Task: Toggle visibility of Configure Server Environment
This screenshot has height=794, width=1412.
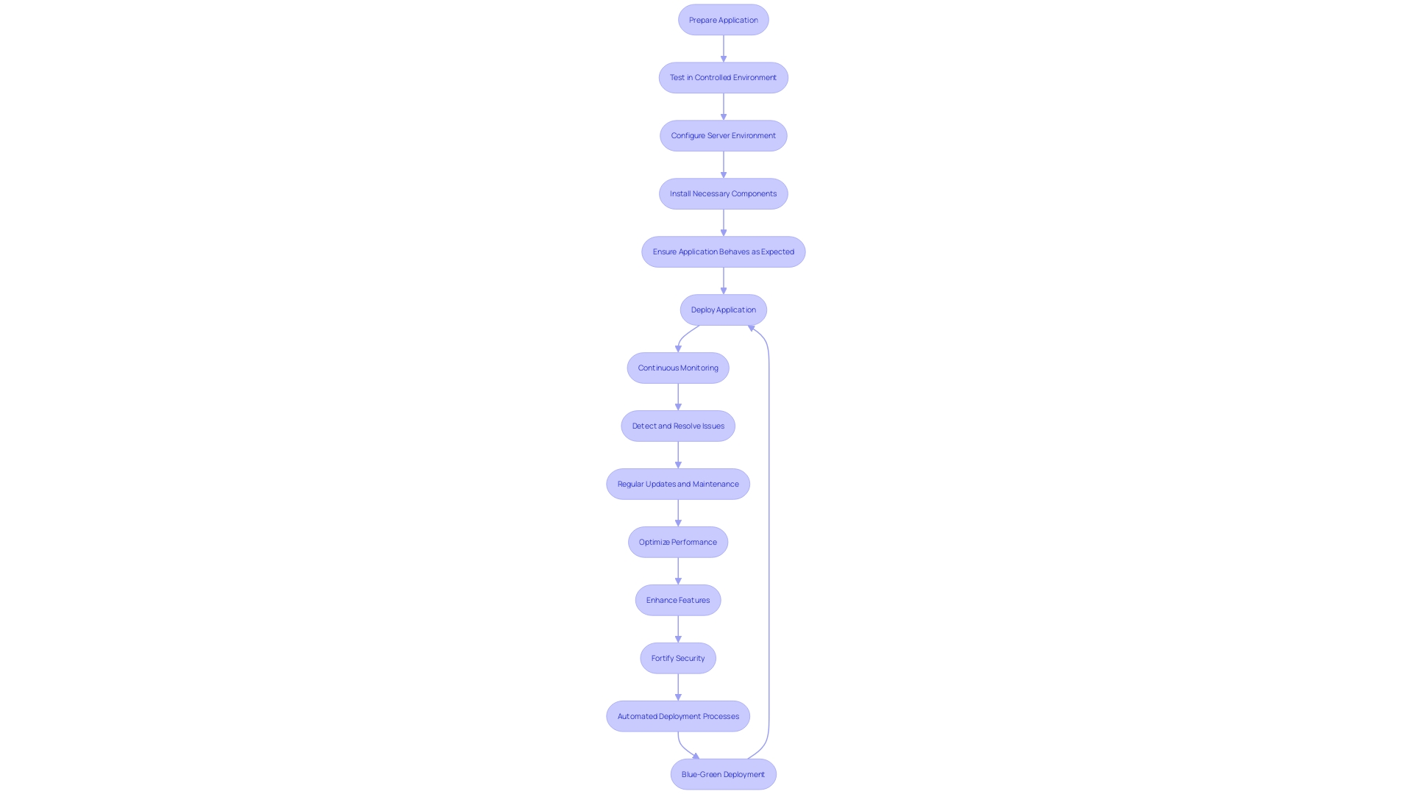Action: (724, 135)
